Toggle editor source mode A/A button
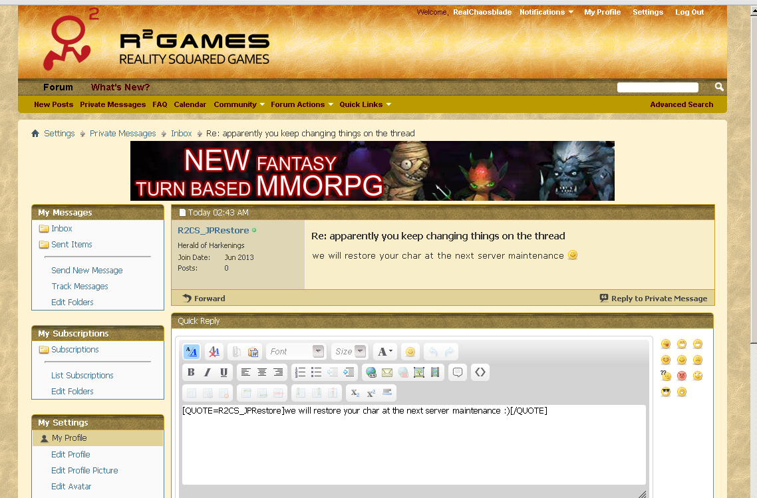 click(x=191, y=352)
